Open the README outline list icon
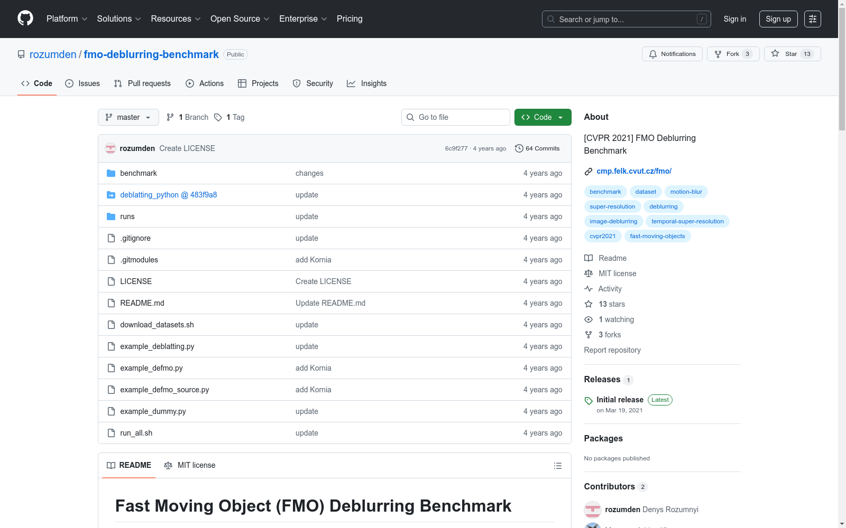This screenshot has width=846, height=528. 558,466
